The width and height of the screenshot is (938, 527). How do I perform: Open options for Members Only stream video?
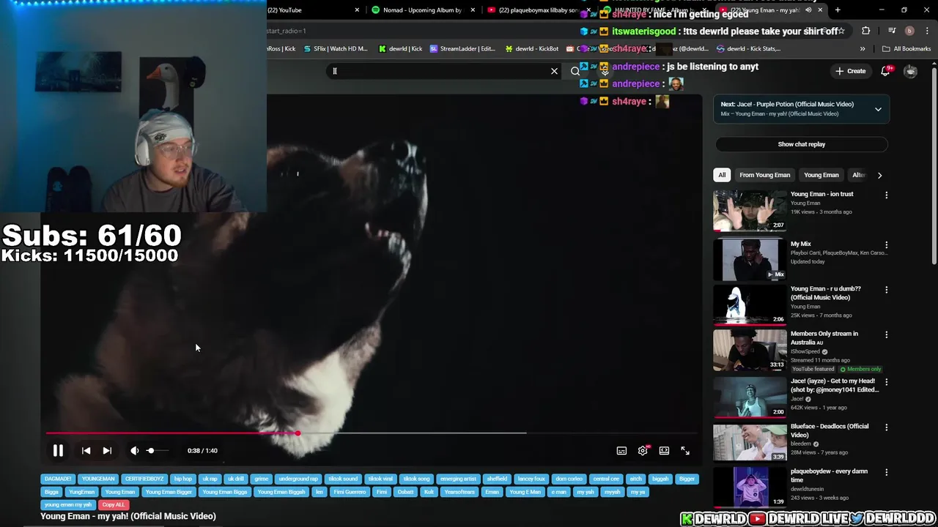click(x=886, y=334)
